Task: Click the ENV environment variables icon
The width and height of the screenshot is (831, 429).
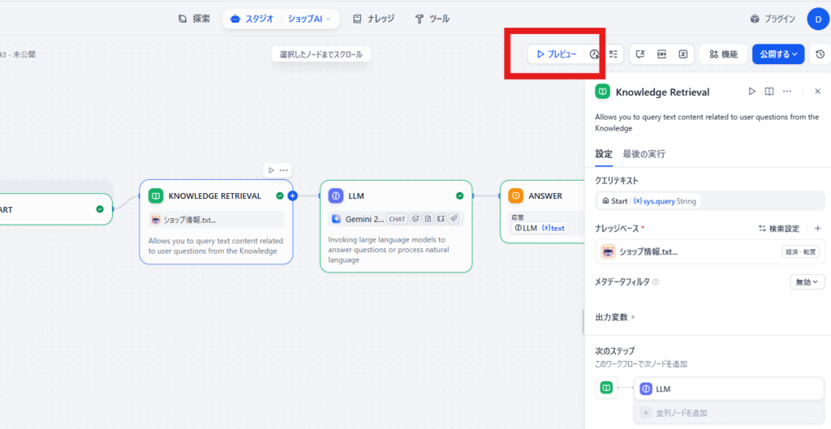Action: click(x=662, y=54)
